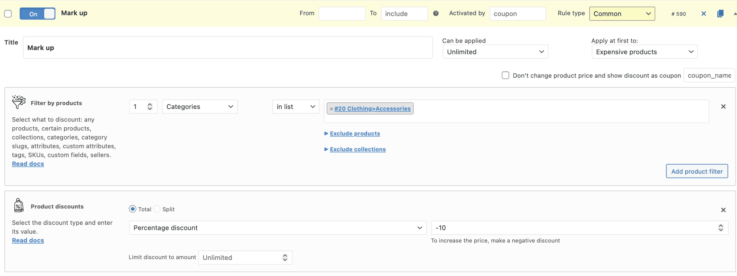Open Read docs link under Product discounts
The image size is (737, 276).
coord(28,241)
